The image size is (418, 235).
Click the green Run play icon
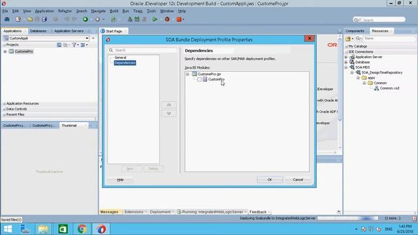click(154, 19)
